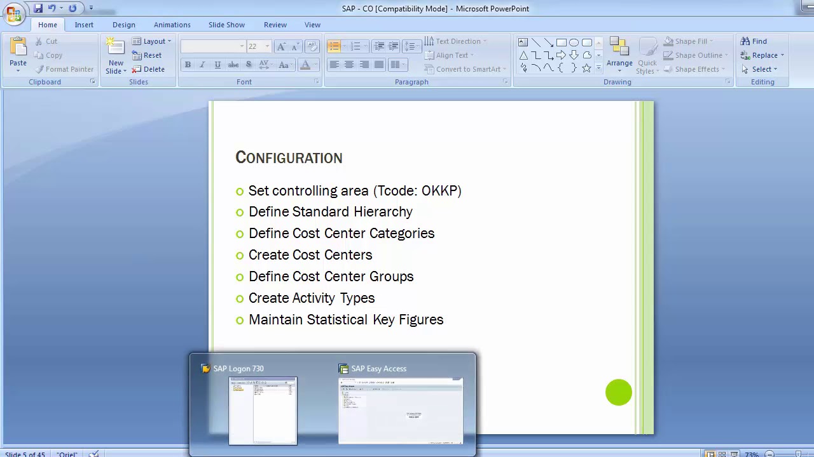Open the Clipboard pane launcher
Viewport: 814px width, 457px height.
pyautogui.click(x=93, y=82)
